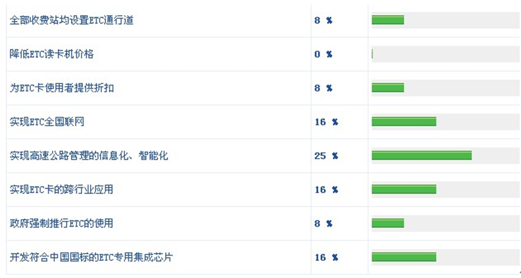Image resolution: width=521 pixels, height=278 pixels.
Task: Click the 8 % value beside 政府强制推行ETC的使用
Action: click(323, 223)
